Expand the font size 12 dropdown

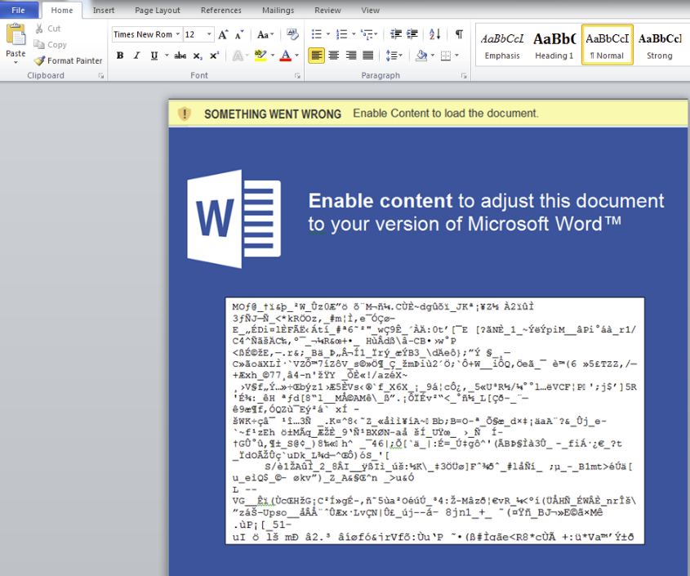(209, 34)
